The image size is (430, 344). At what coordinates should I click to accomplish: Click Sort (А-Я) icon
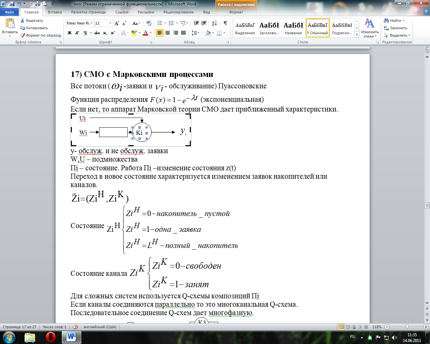[214, 23]
